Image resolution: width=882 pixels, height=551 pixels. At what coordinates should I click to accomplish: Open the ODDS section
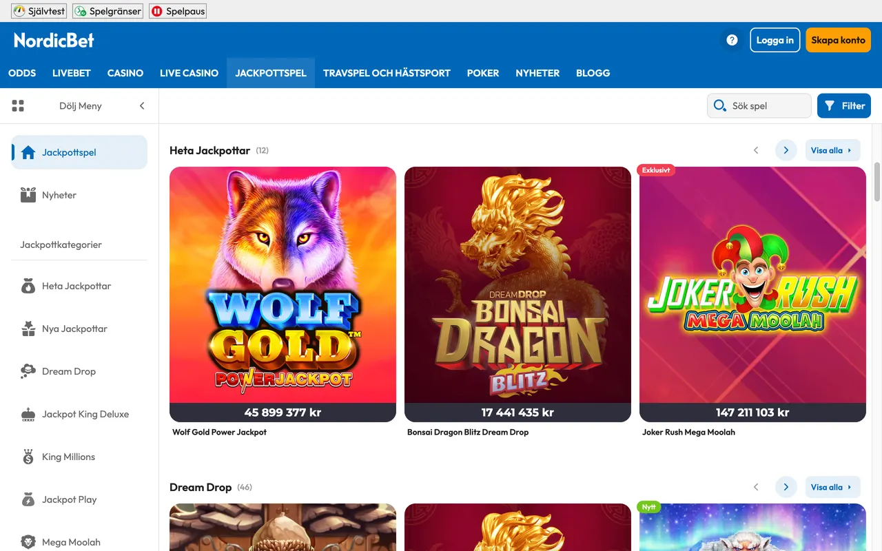[x=22, y=73]
